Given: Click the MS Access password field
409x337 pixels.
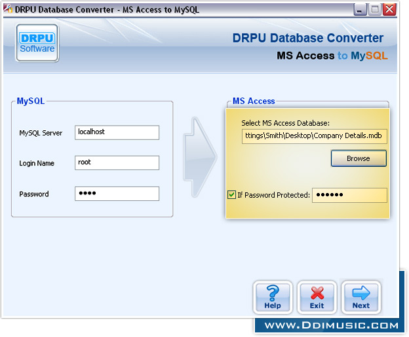Looking at the screenshot, I should coord(349,195).
